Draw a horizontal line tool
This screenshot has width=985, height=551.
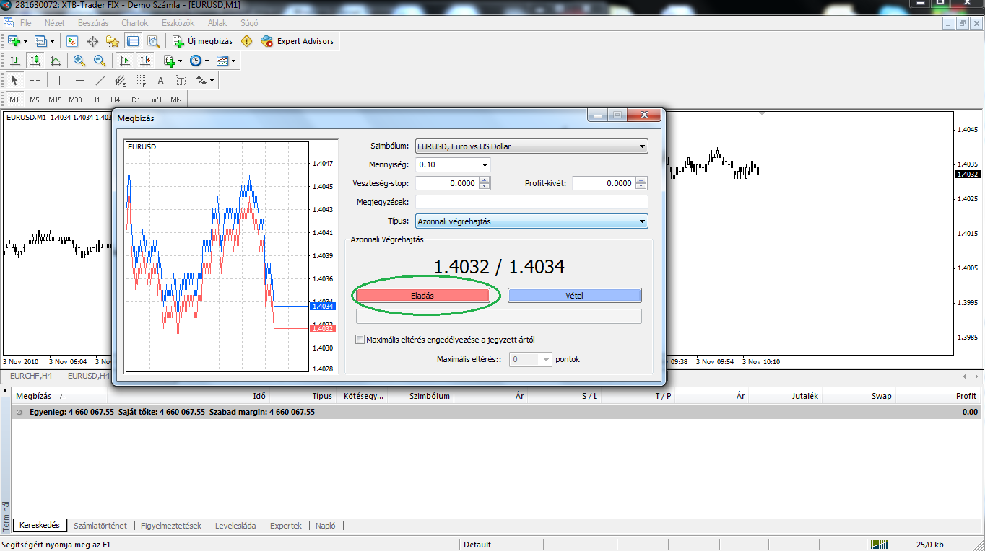click(80, 80)
